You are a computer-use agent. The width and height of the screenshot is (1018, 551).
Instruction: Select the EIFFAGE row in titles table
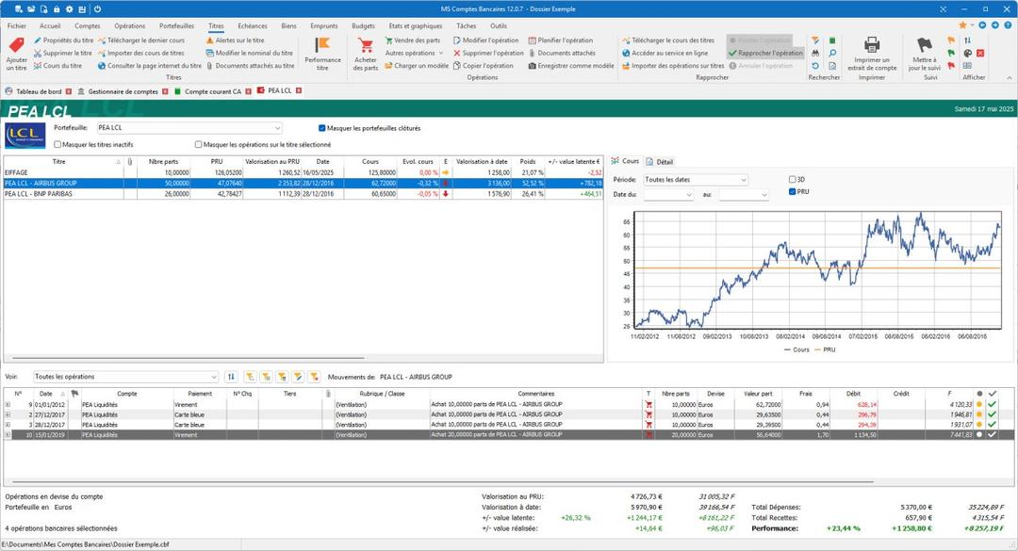tap(57, 172)
